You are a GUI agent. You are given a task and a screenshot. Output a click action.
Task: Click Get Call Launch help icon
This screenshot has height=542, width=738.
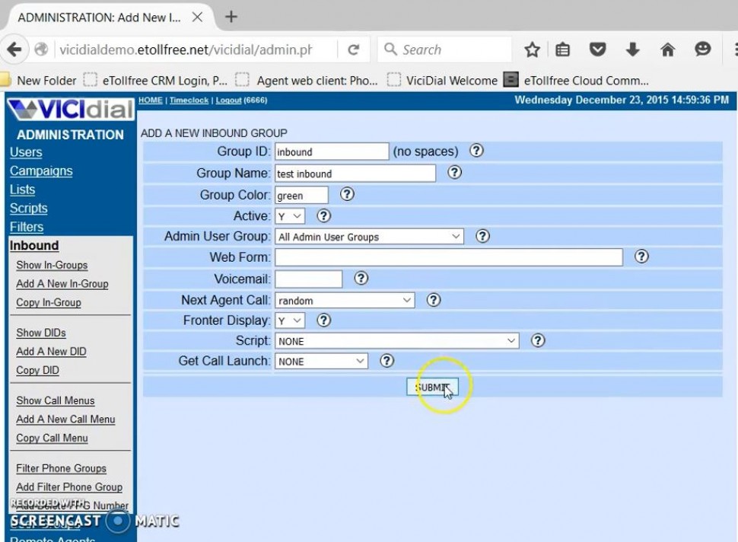387,361
